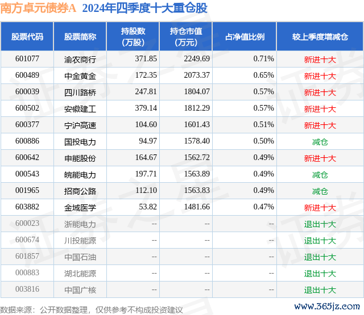
Task: Click 退出十大 in 中国广核 row
Action: click(x=320, y=290)
